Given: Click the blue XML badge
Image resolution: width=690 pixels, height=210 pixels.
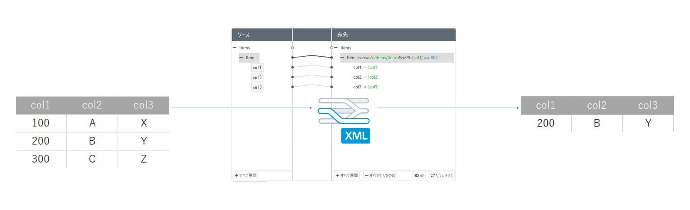Looking at the screenshot, I should coord(356,136).
